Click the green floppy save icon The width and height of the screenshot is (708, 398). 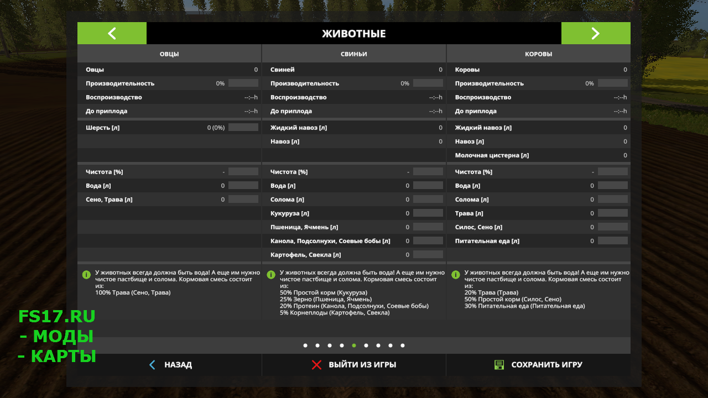click(499, 365)
